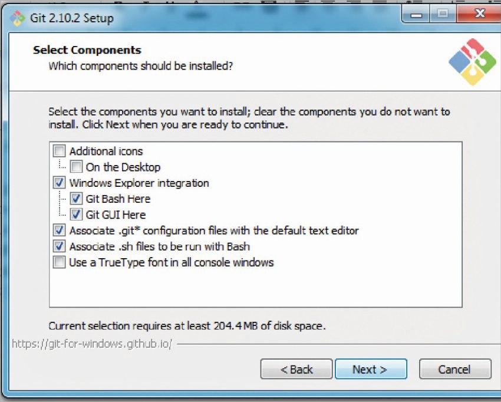Check the "On the Desktop" option

76,167
